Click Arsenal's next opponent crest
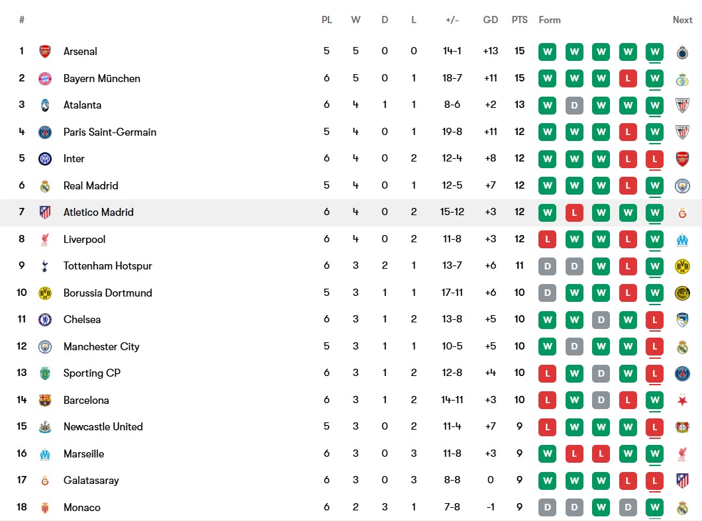The width and height of the screenshot is (702, 521). tap(682, 52)
